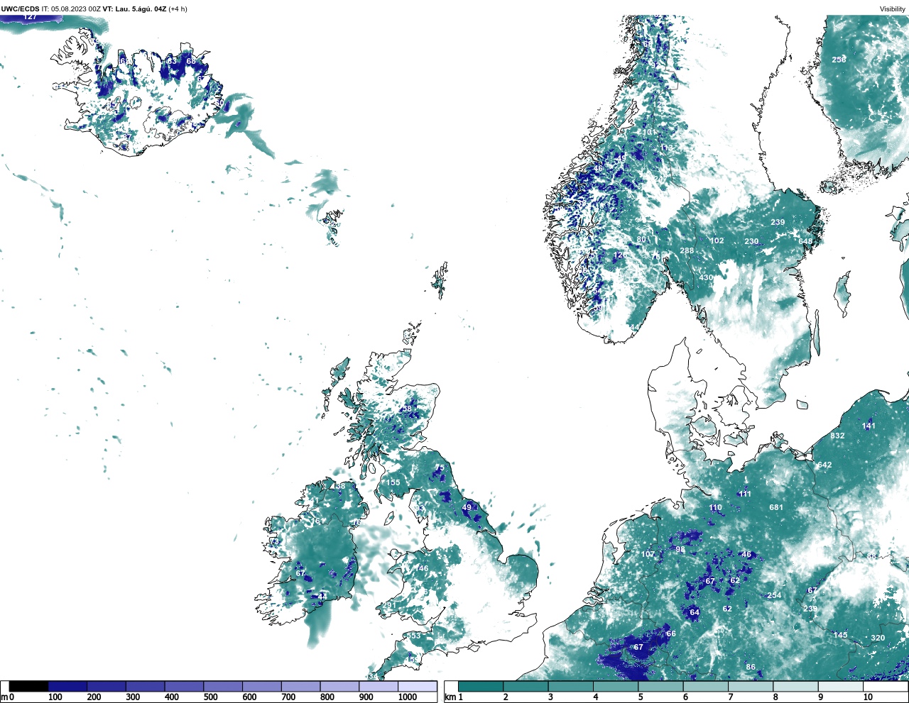909x703 pixels.
Task: Click the '832' value in northern Poland
Action: click(x=837, y=436)
